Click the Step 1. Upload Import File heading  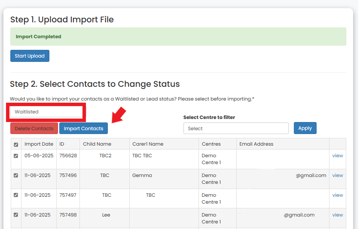(x=62, y=19)
